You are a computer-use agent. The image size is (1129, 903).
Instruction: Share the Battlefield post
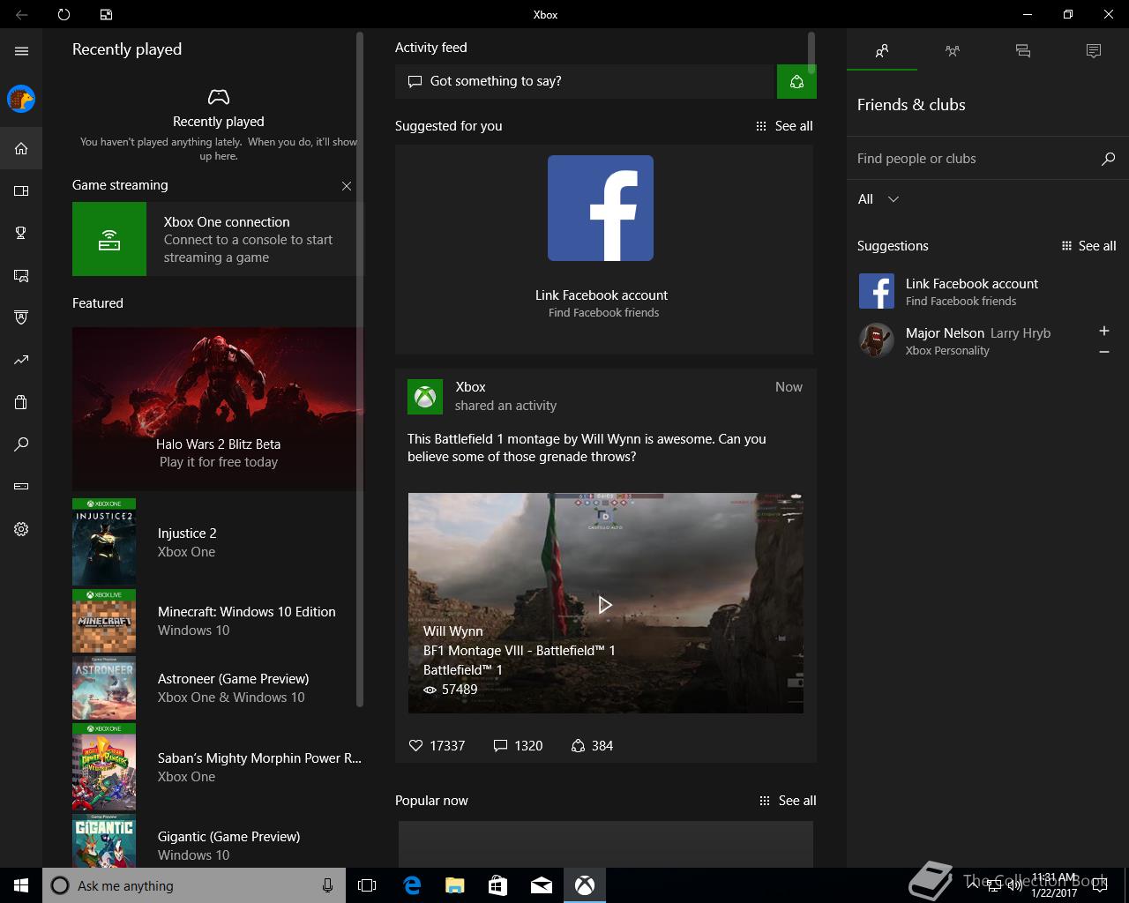pyautogui.click(x=592, y=746)
